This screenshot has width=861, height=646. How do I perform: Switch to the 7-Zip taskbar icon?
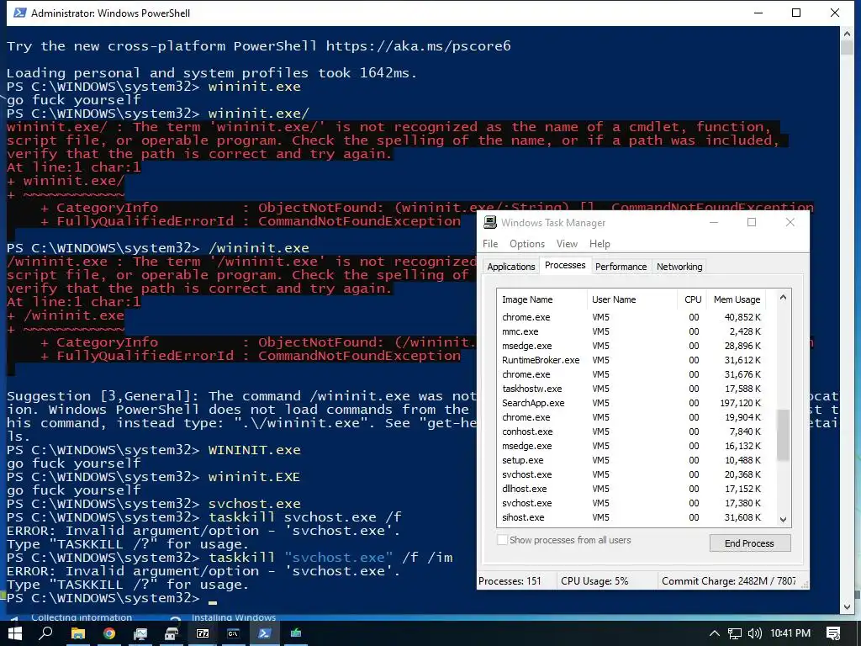click(x=203, y=633)
